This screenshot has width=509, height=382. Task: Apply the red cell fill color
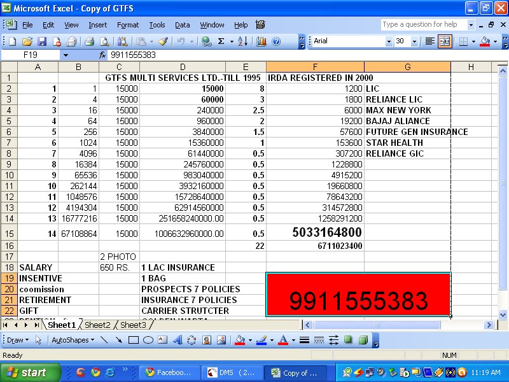click(x=485, y=41)
